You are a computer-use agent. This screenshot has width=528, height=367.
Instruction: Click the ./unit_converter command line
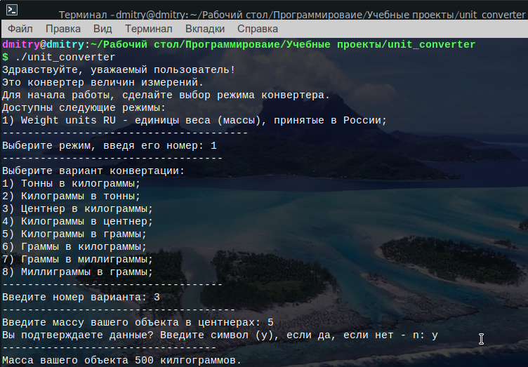[x=58, y=57]
